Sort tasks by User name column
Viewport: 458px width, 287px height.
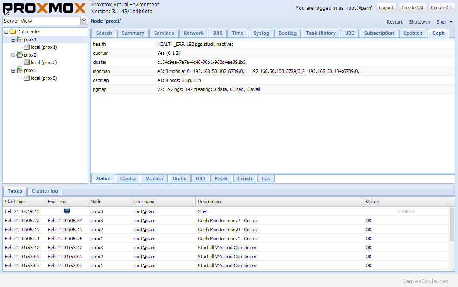coord(163,202)
